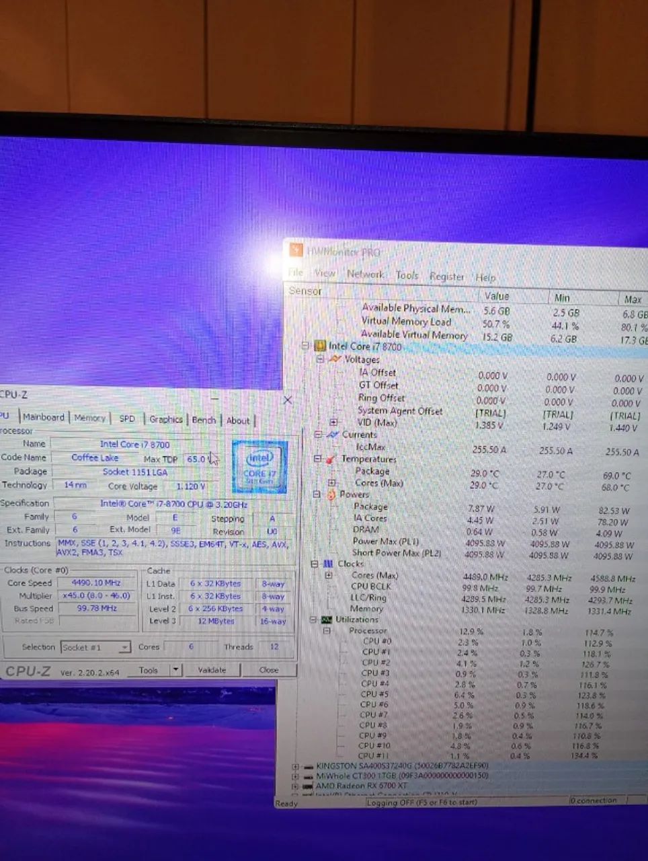Click the Multiplier x45.0 value field
This screenshot has height=861, width=648.
pyautogui.click(x=97, y=596)
